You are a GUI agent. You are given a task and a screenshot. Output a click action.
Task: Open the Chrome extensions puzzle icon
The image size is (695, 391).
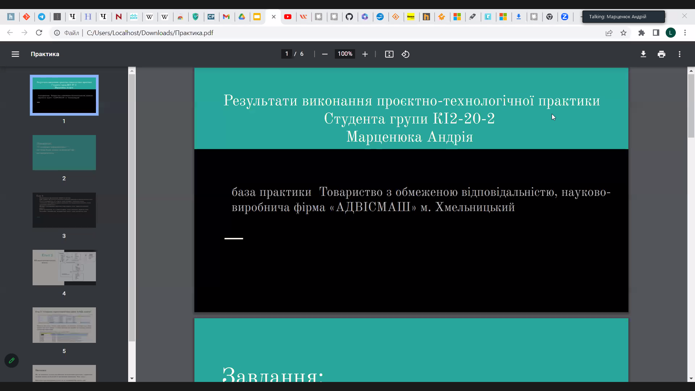[641, 33]
